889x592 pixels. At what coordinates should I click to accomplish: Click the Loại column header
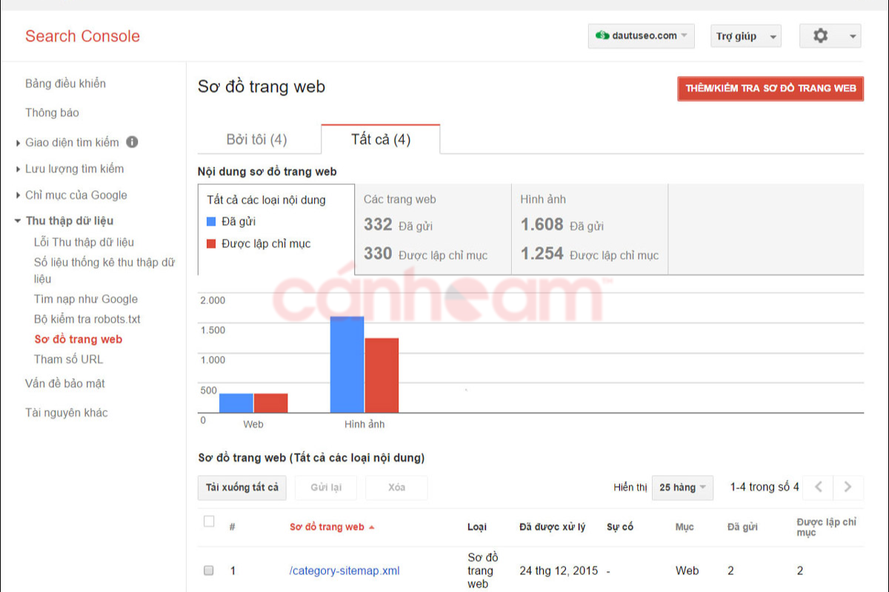coord(476,527)
